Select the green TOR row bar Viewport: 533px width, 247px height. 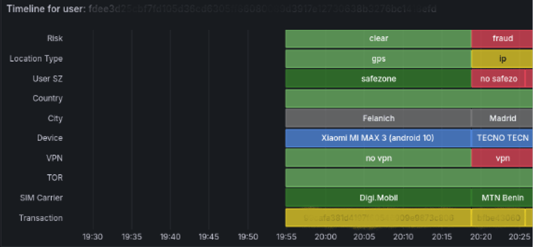410,178
